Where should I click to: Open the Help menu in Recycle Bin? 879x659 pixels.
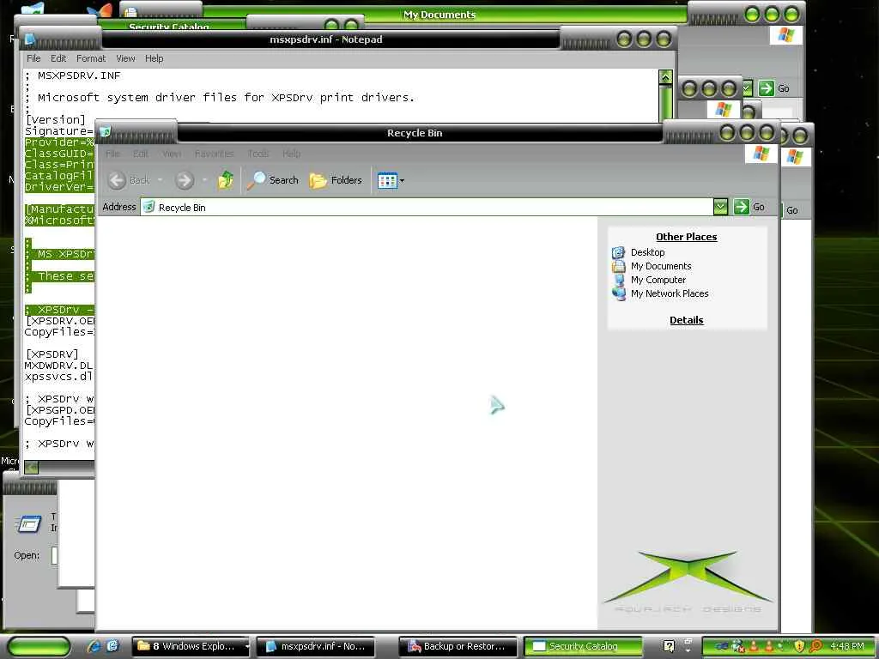(292, 154)
